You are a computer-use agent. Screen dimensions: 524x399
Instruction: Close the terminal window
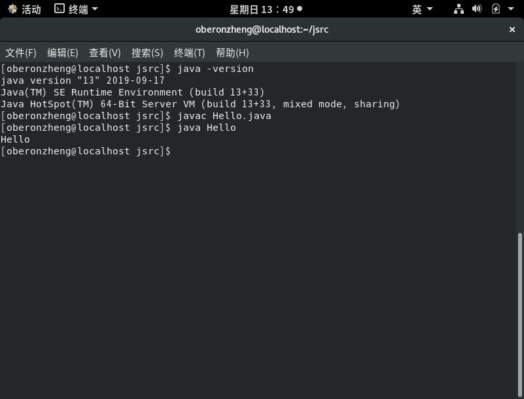pyautogui.click(x=512, y=29)
